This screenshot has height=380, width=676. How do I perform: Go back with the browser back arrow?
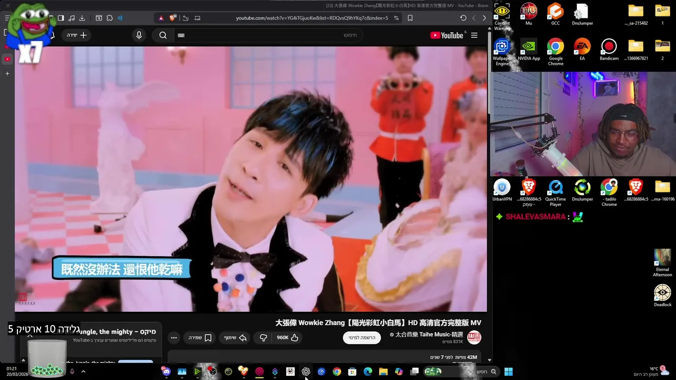[484, 18]
